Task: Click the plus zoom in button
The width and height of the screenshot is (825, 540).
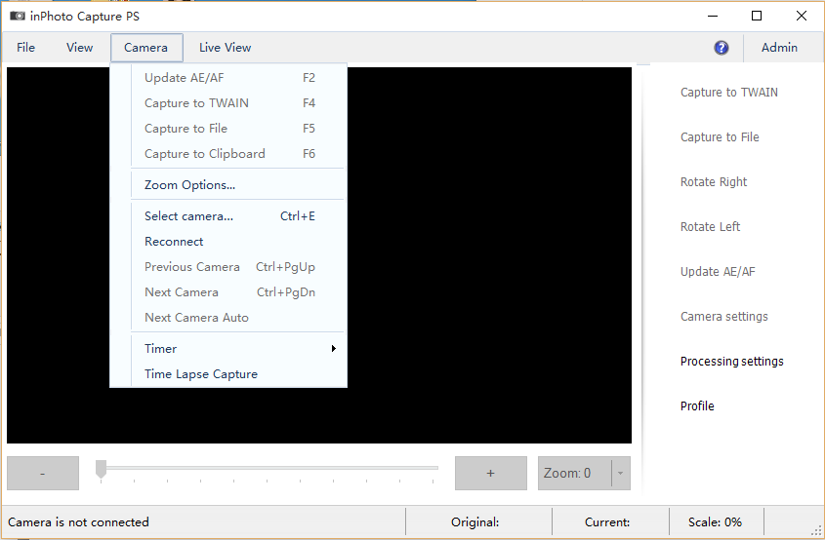Action: coord(490,474)
